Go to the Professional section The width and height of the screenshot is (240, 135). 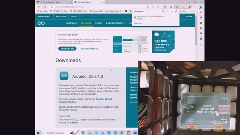click(44, 16)
